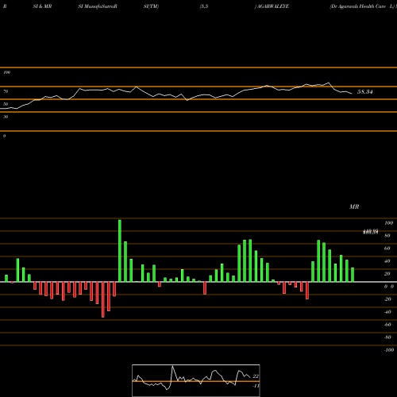The height and width of the screenshot is (397, 397).
Task: Click the '(5,5' parameter text in header
Action: 204,6
